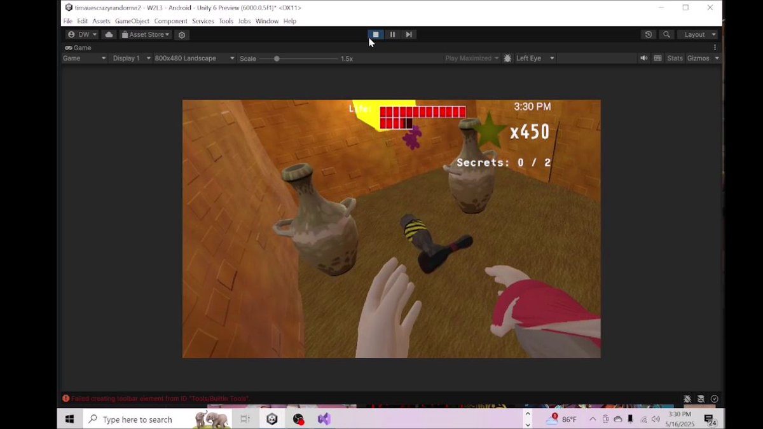The height and width of the screenshot is (429, 763).
Task: Open the Left Eye display mode dropdown
Action: [534, 58]
